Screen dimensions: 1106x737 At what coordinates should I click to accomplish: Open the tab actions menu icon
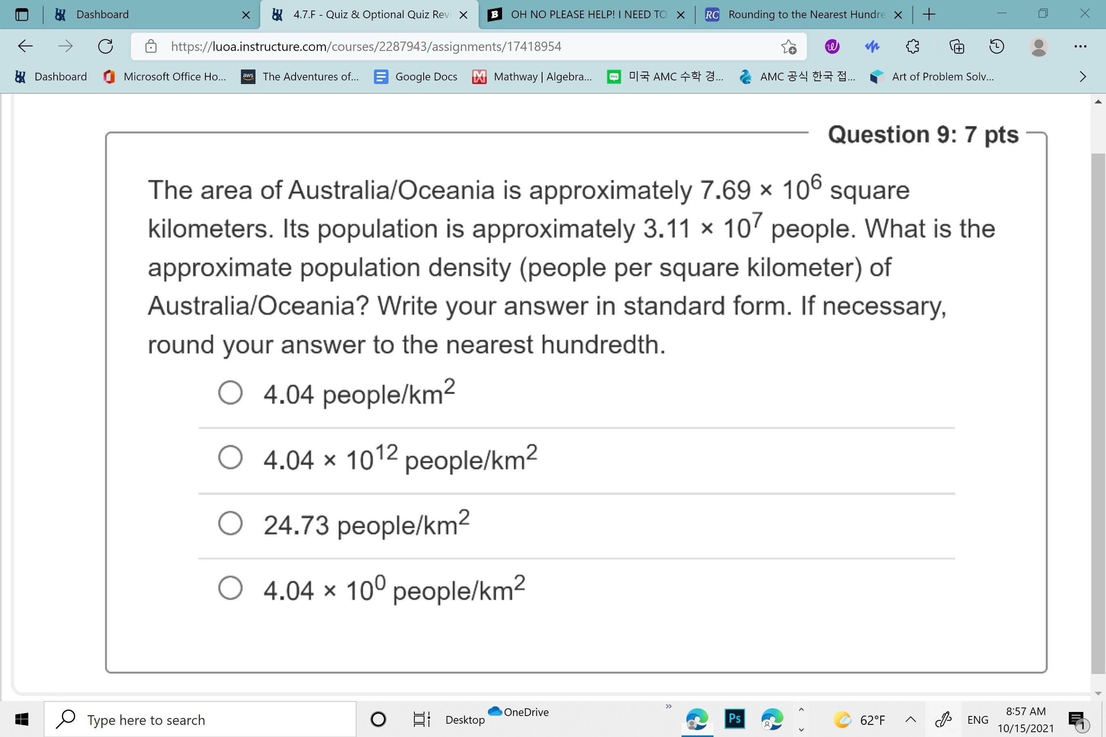22,15
